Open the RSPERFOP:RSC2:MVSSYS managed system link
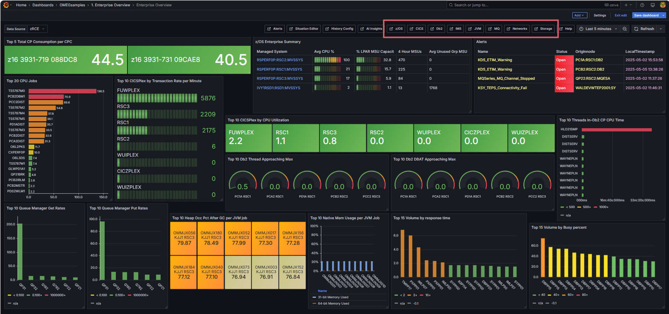Viewport: 669px width, 314px height. point(280,60)
